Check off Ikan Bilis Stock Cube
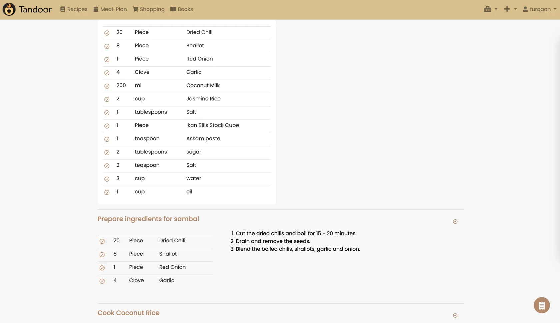 107,126
